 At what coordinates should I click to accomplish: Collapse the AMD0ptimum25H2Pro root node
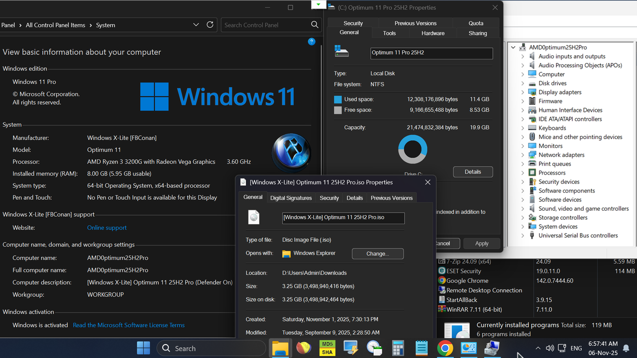pyautogui.click(x=513, y=47)
